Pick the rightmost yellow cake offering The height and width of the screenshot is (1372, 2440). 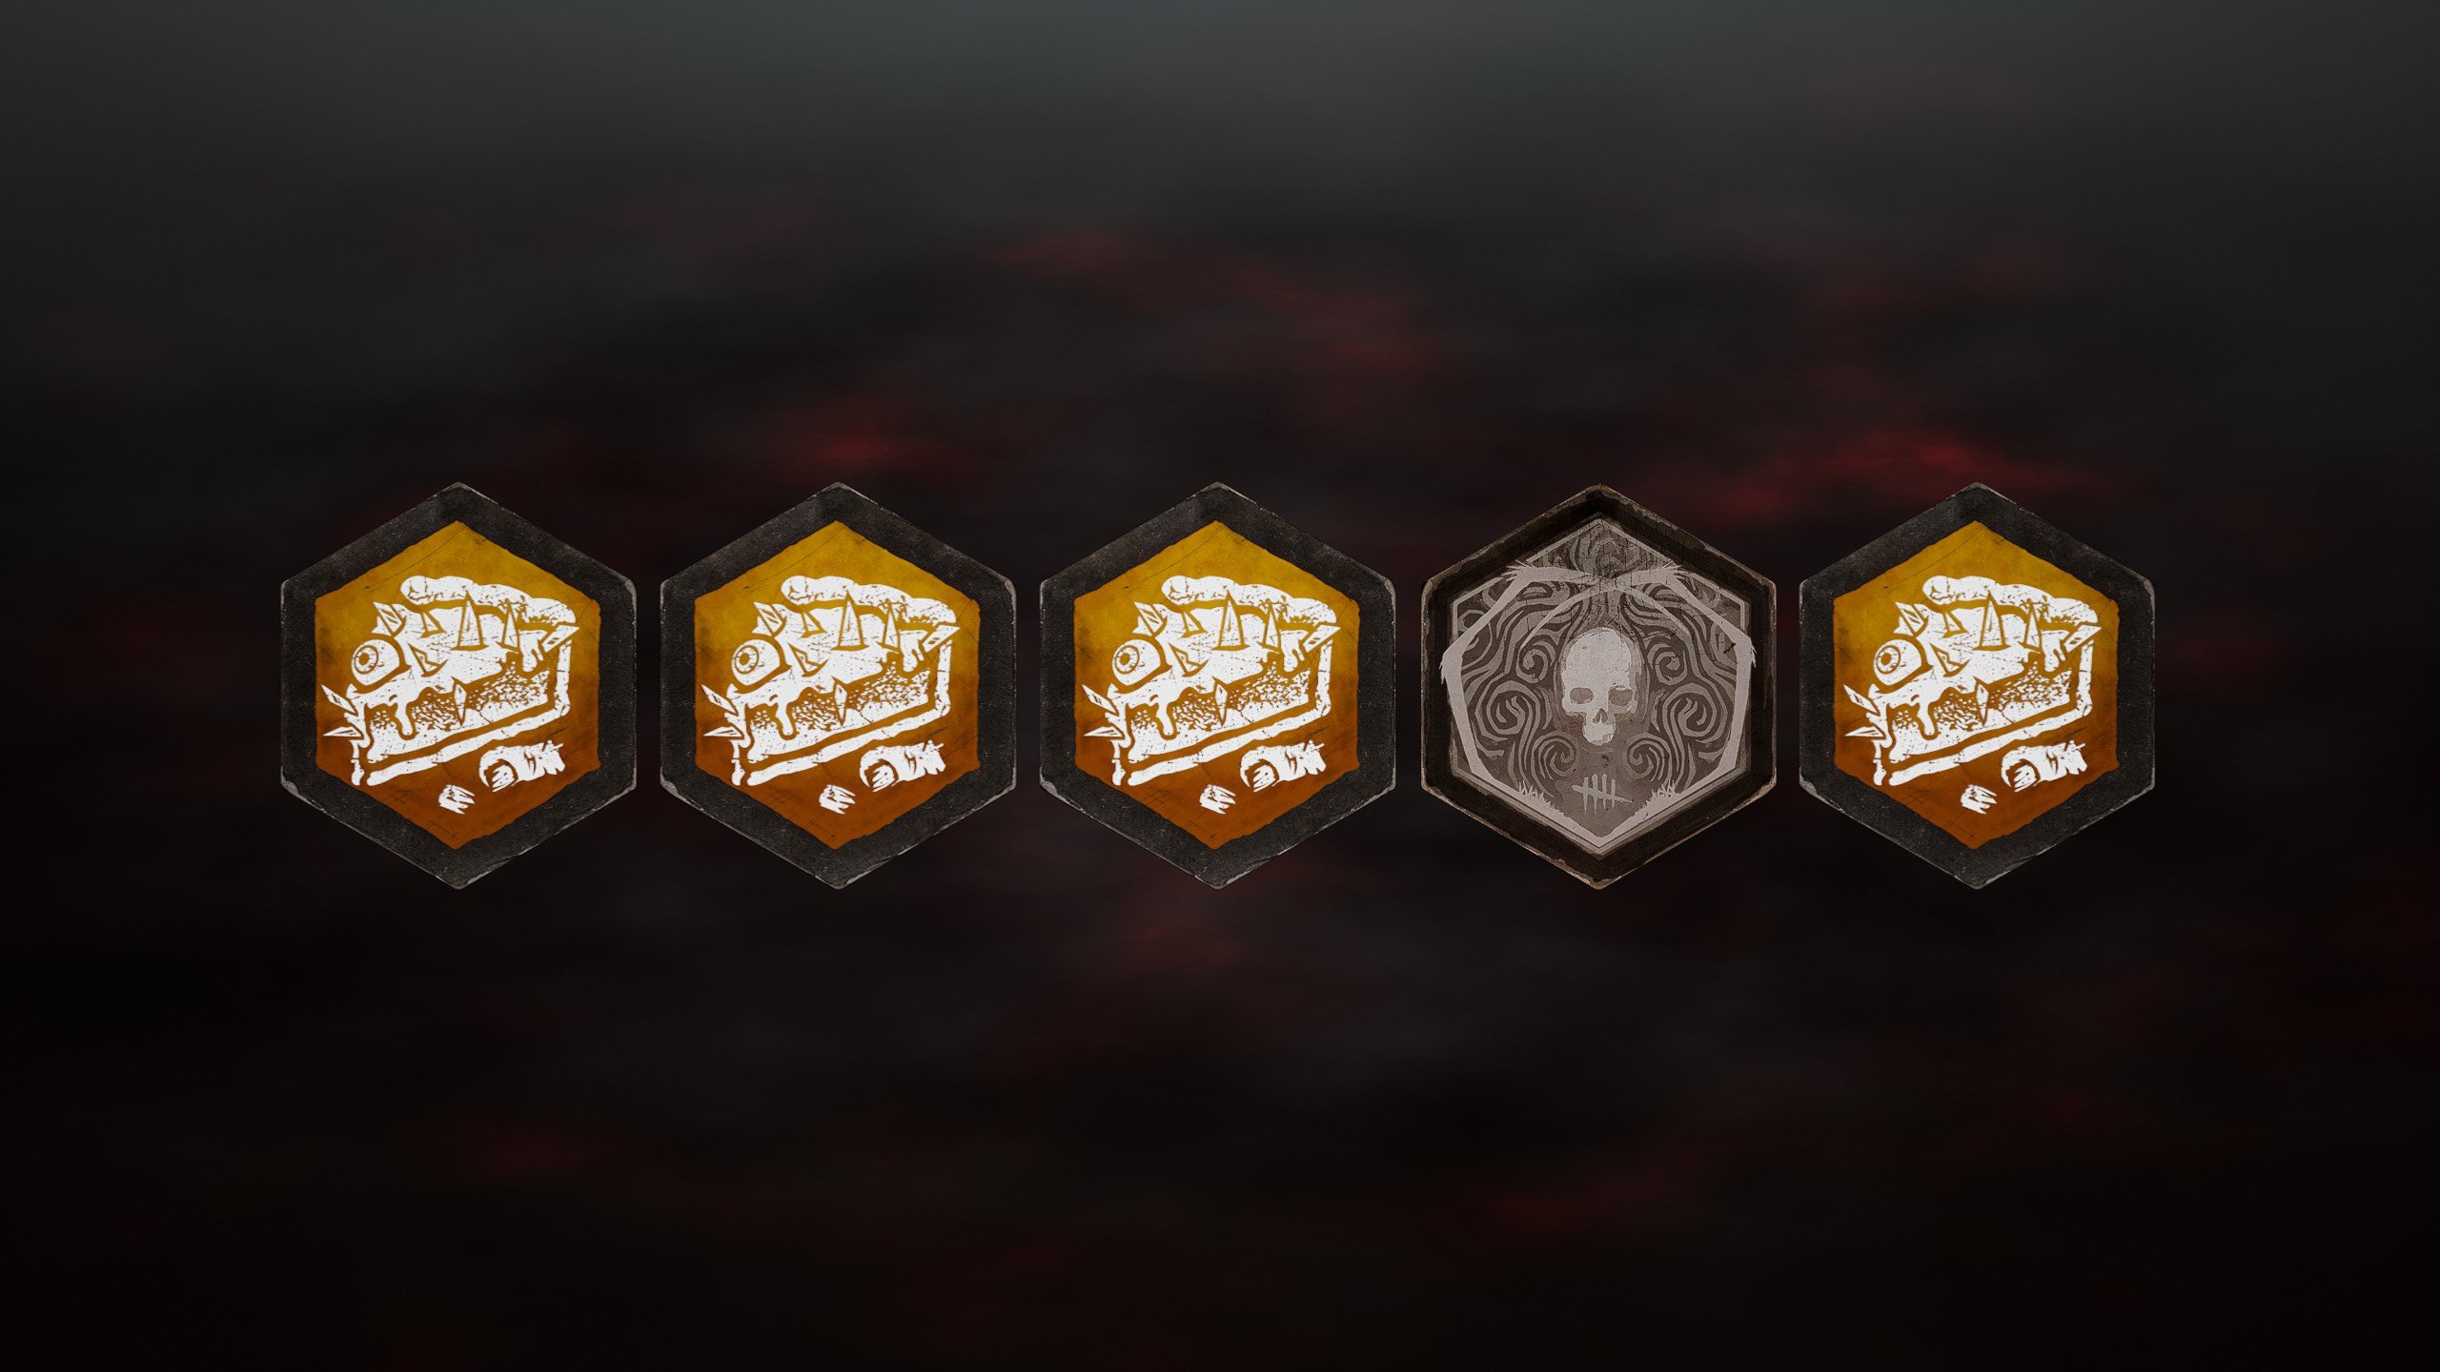(1977, 686)
